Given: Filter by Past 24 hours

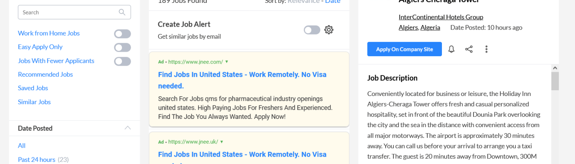Looking at the screenshot, I should [37, 159].
